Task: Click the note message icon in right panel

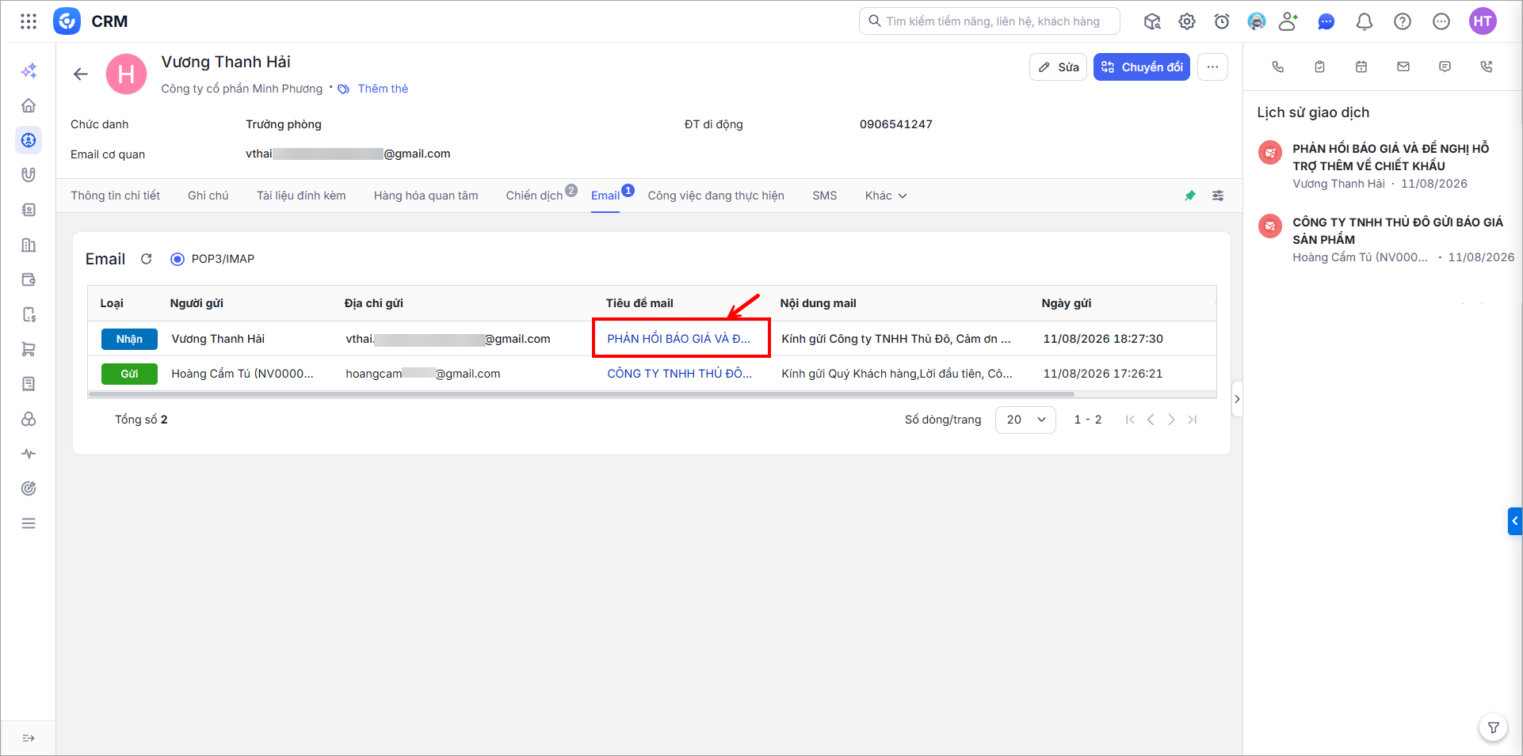Action: tap(1445, 66)
